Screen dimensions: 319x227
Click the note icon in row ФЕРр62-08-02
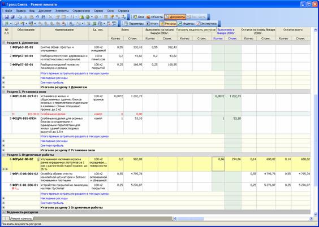(x=38, y=159)
